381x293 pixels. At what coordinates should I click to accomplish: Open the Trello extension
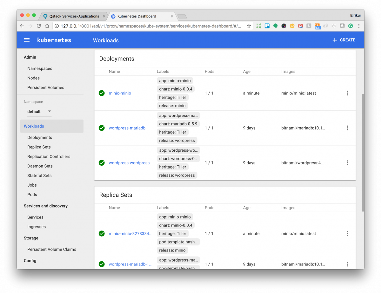pyautogui.click(x=267, y=26)
